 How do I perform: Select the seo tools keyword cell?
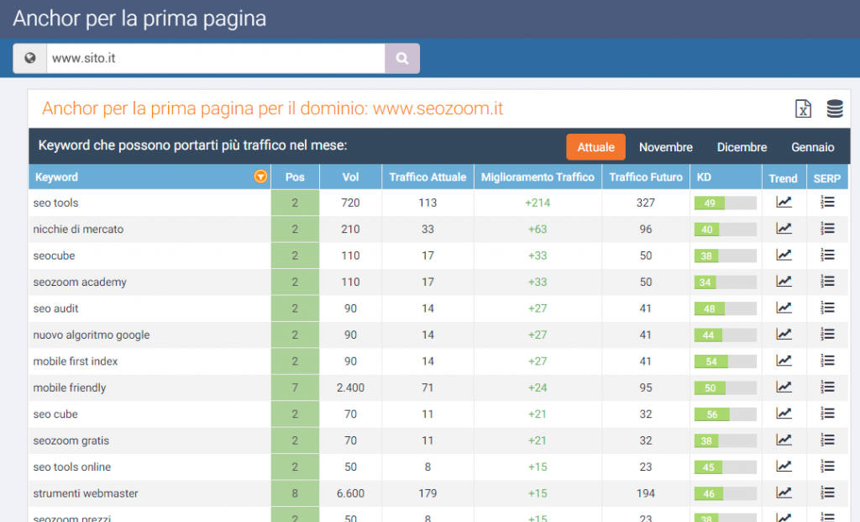click(x=149, y=203)
